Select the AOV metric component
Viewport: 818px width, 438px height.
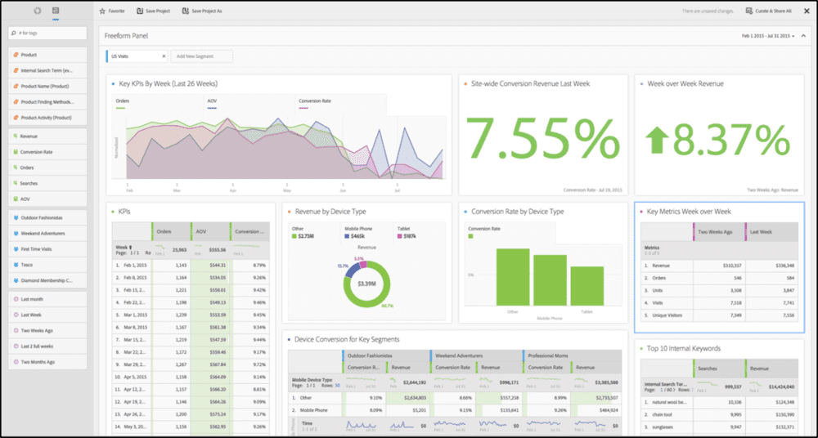(47, 199)
